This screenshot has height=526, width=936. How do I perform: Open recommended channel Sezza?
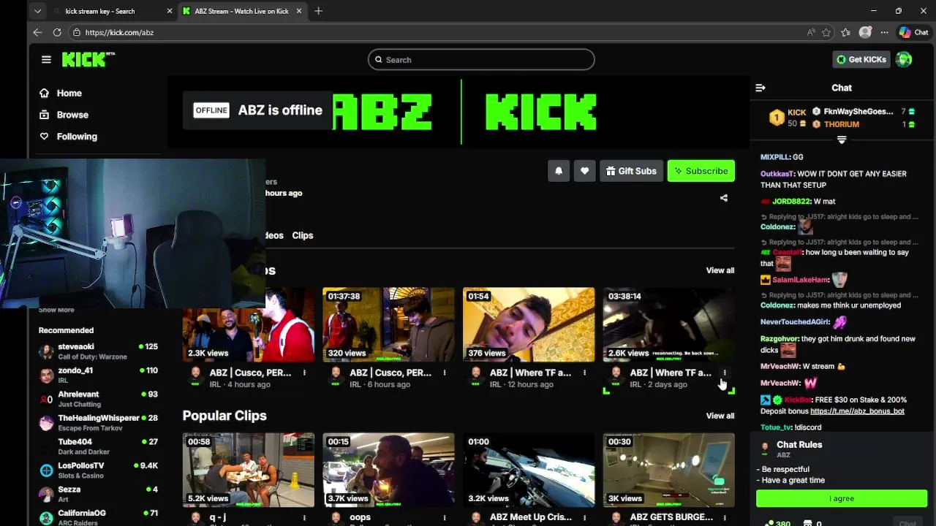point(98,494)
